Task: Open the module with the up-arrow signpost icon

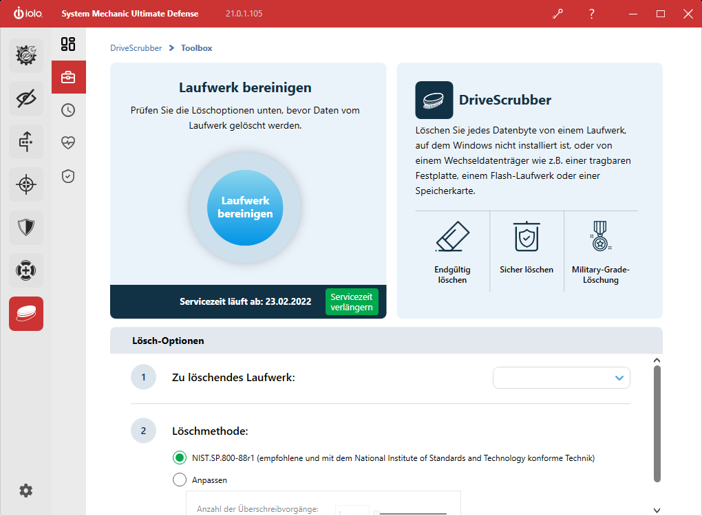Action: [x=26, y=142]
